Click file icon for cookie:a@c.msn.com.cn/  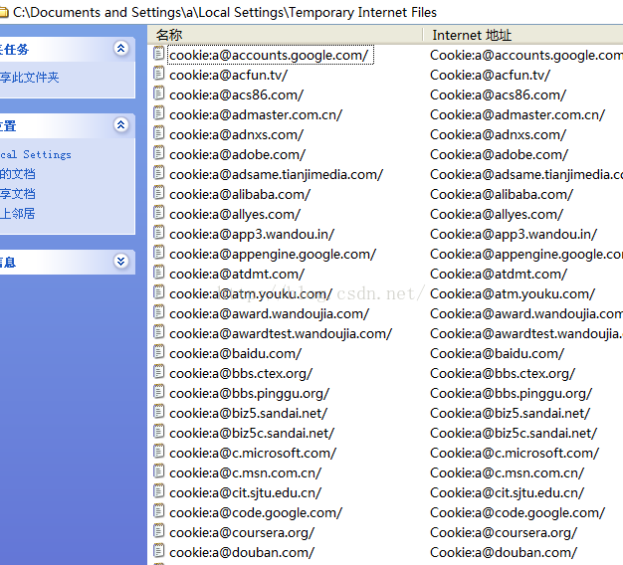[x=159, y=471]
